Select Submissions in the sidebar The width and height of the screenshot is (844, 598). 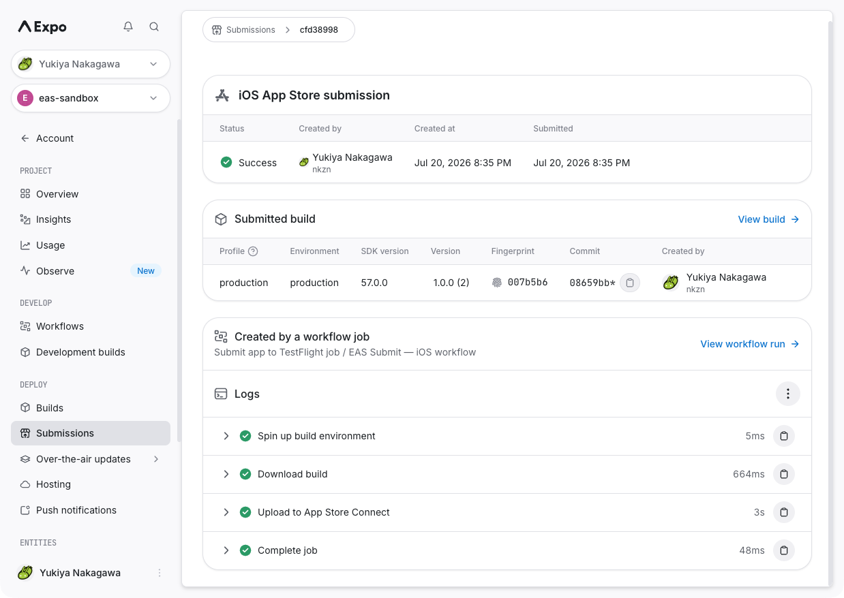point(91,433)
